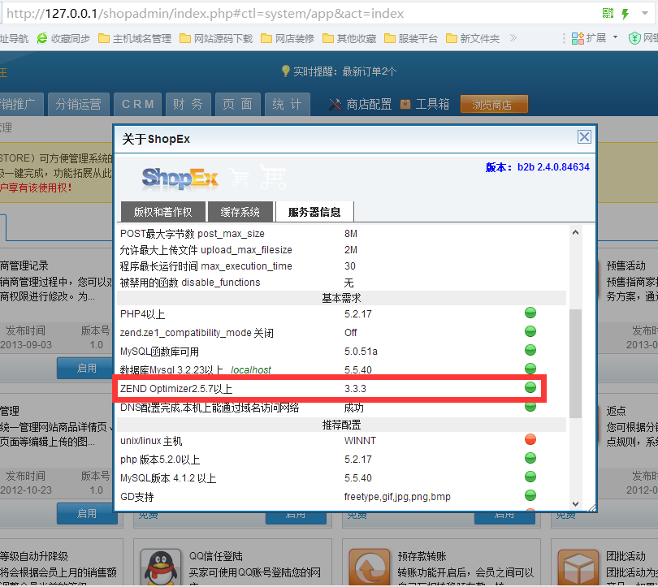The image size is (658, 587).
Task: Open the 扩展 extensions menu
Action: (594, 38)
